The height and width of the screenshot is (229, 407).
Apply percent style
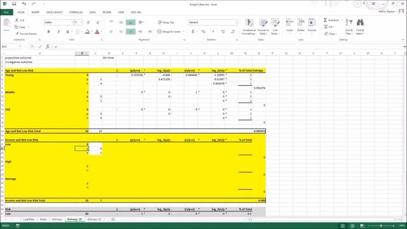(203, 32)
